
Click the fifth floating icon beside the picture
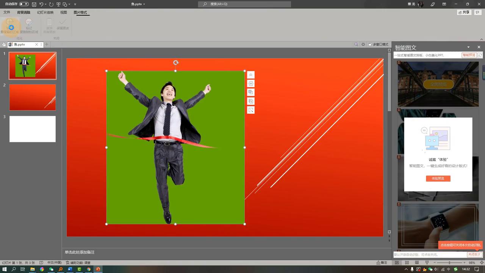250,110
